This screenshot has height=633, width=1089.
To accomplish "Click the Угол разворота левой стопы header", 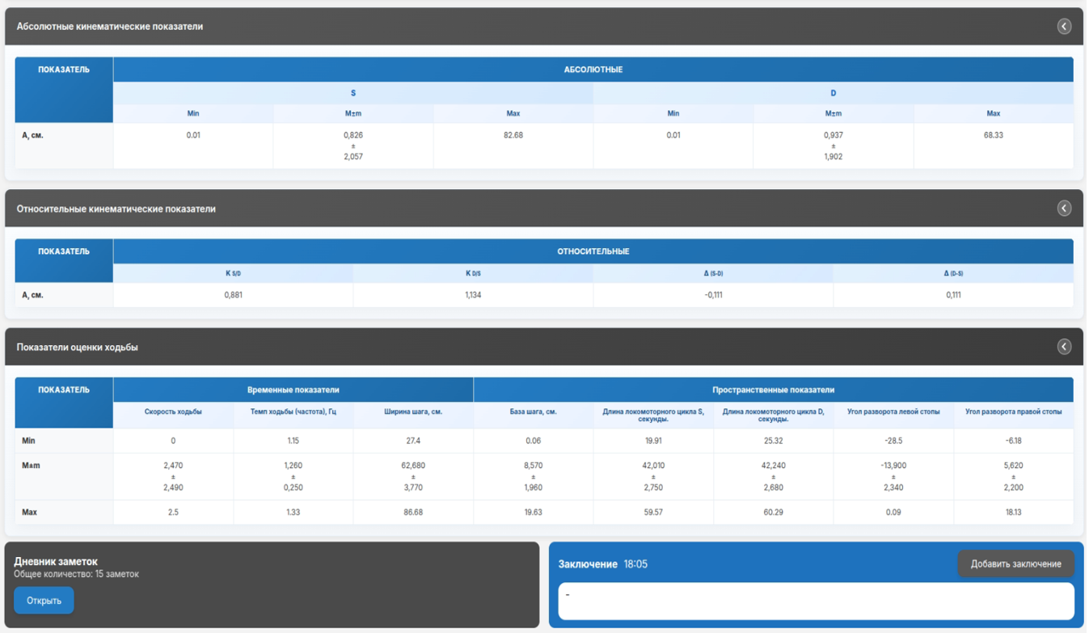I will point(893,412).
